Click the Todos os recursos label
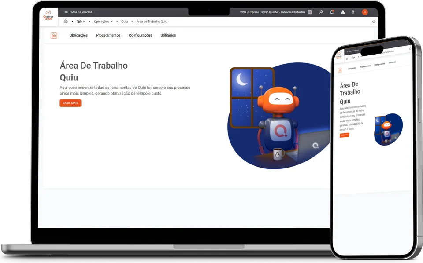 81,12
